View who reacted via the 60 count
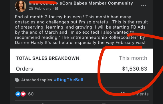 pos(31,94)
